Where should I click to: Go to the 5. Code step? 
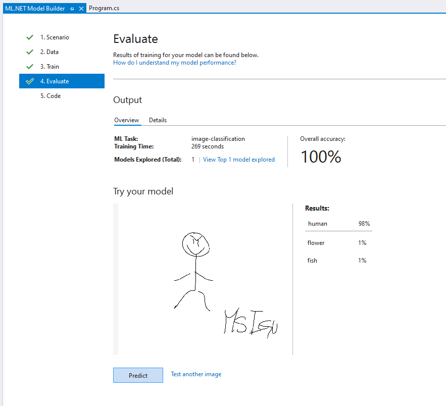(x=51, y=96)
